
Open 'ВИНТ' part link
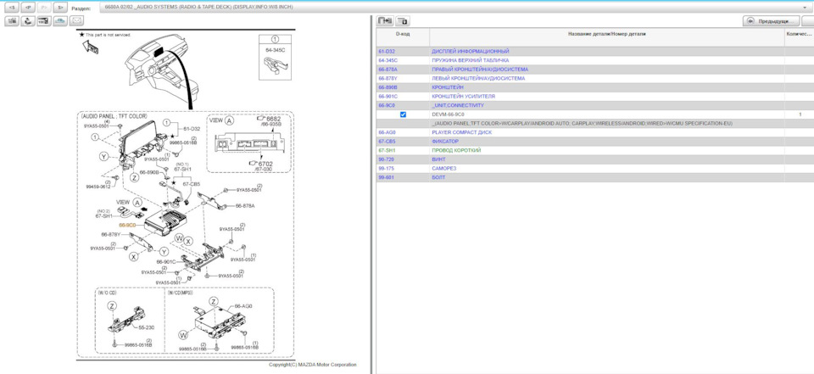coord(438,159)
